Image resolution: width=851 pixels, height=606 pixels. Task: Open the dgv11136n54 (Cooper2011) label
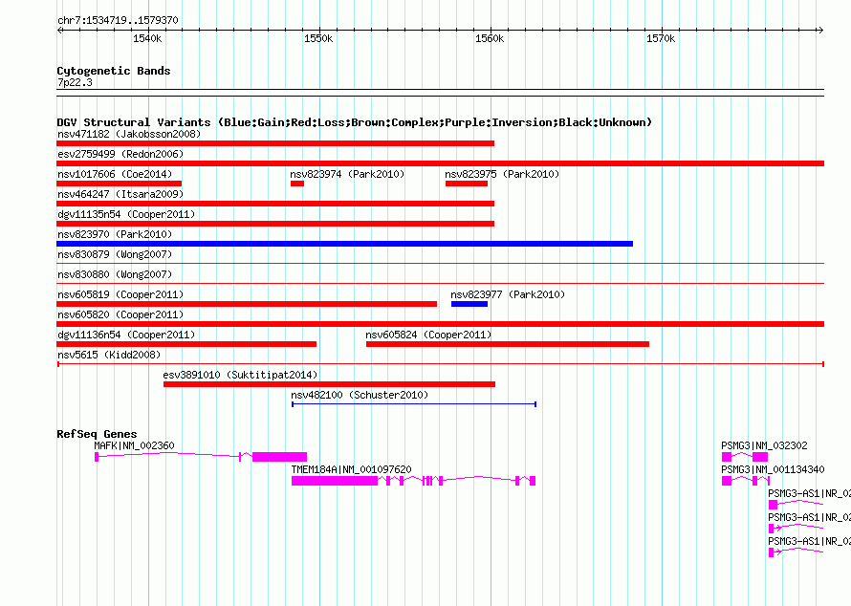point(126,335)
